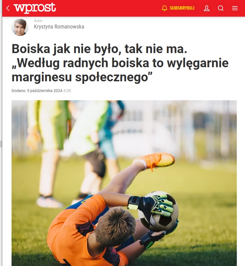Open the hamburger menu
Screen dimensions: 245x266
235,8
